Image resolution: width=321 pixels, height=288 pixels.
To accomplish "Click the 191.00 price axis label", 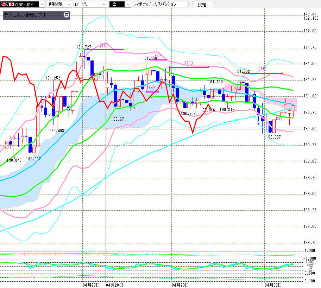I will tap(310, 96).
